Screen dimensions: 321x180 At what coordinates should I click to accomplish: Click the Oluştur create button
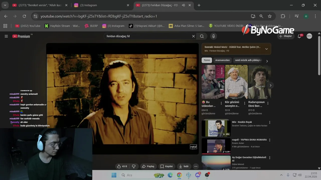285,36
